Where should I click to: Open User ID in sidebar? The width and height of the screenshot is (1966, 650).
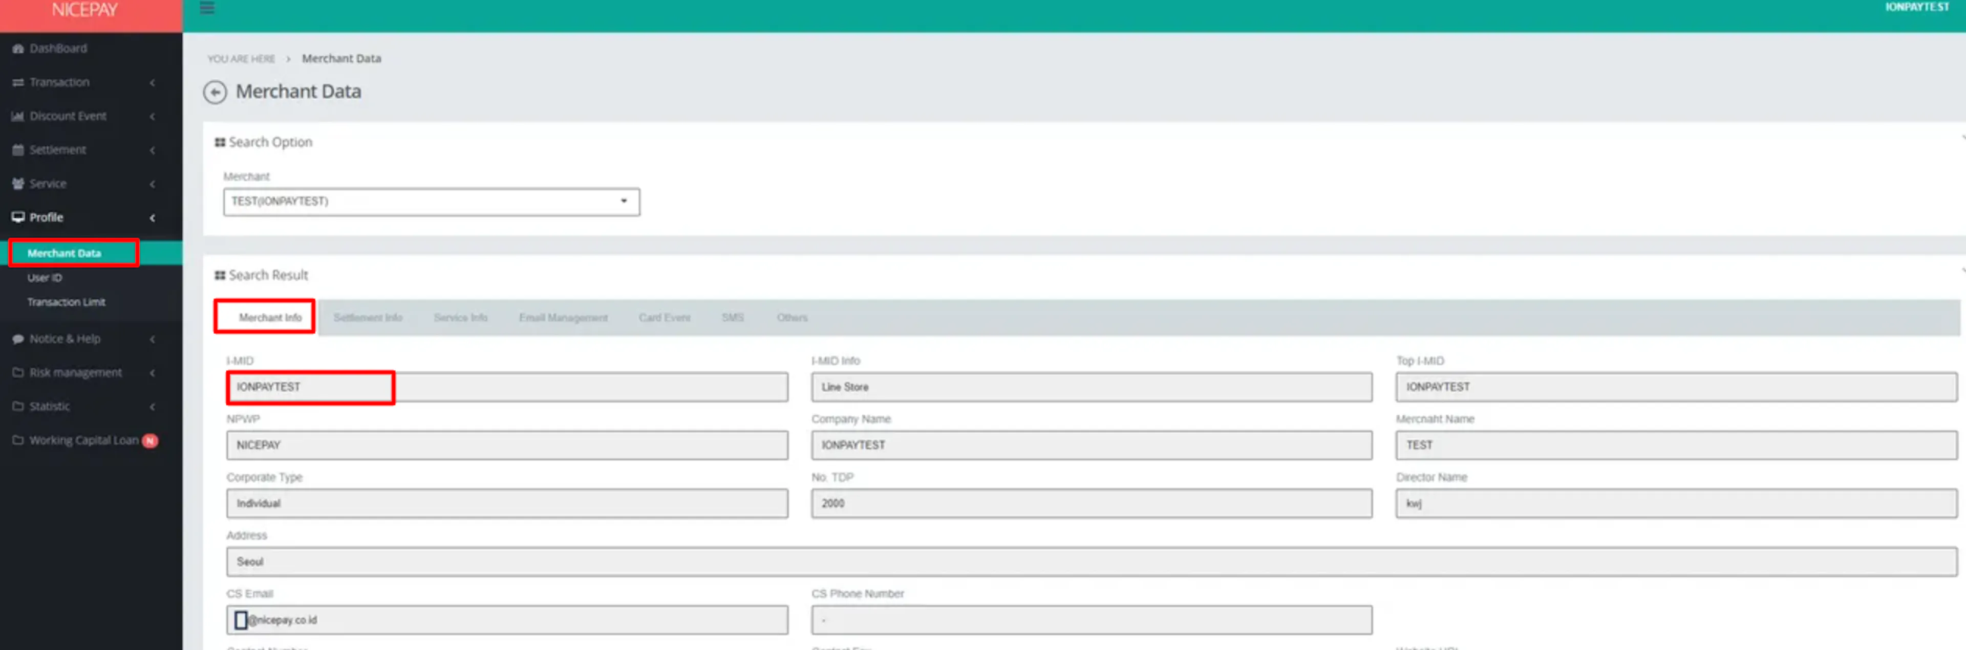(x=45, y=278)
